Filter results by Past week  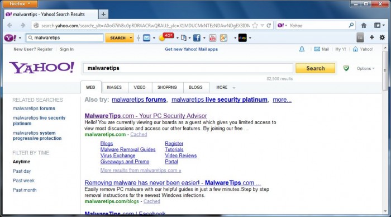coord(23,181)
